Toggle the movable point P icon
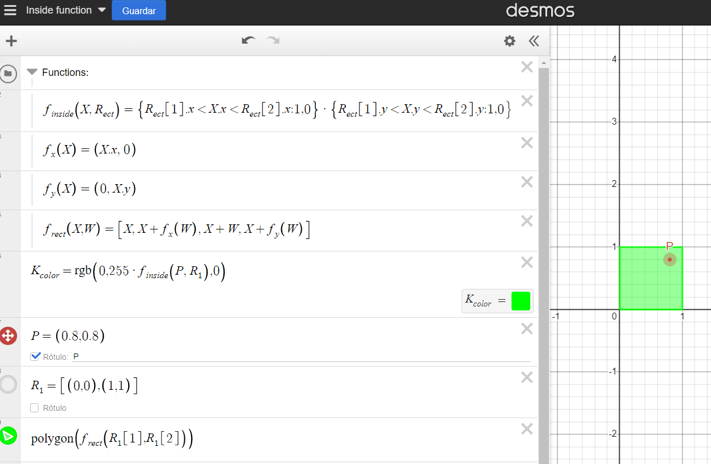Screen dimensions: 711x464 click(x=8, y=336)
